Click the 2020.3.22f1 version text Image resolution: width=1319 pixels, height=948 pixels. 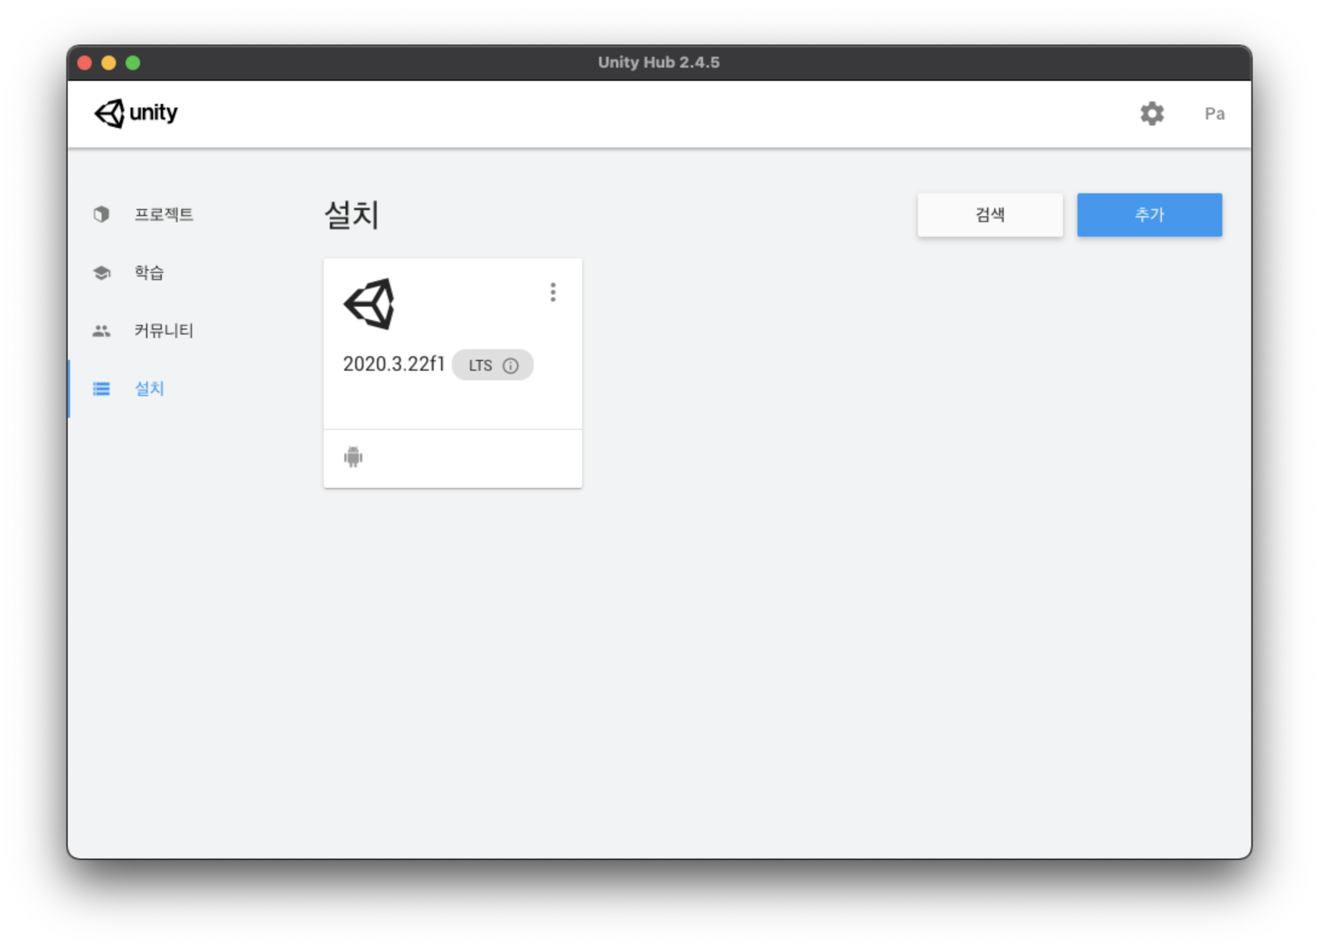pyautogui.click(x=394, y=364)
